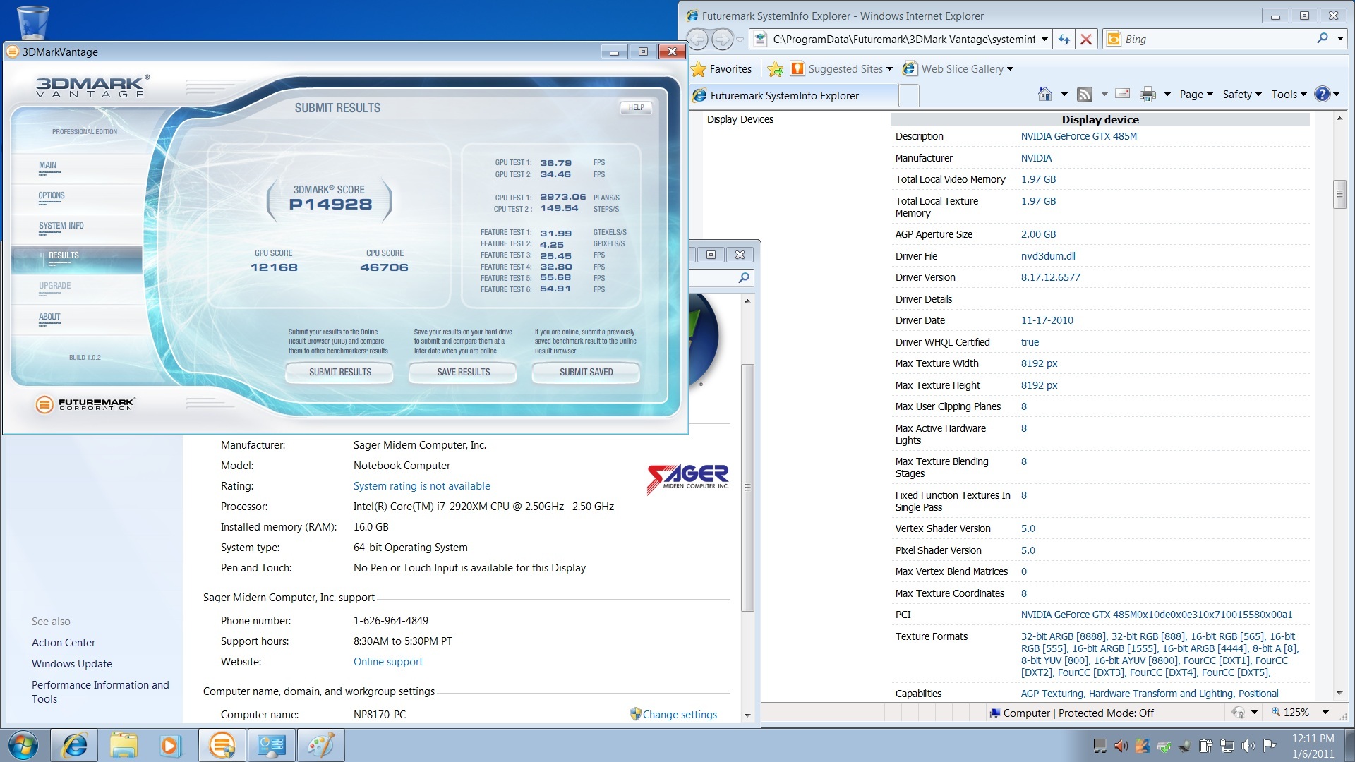Click the touchpad hand tray icon
Image resolution: width=1355 pixels, height=762 pixels.
coord(1142,746)
